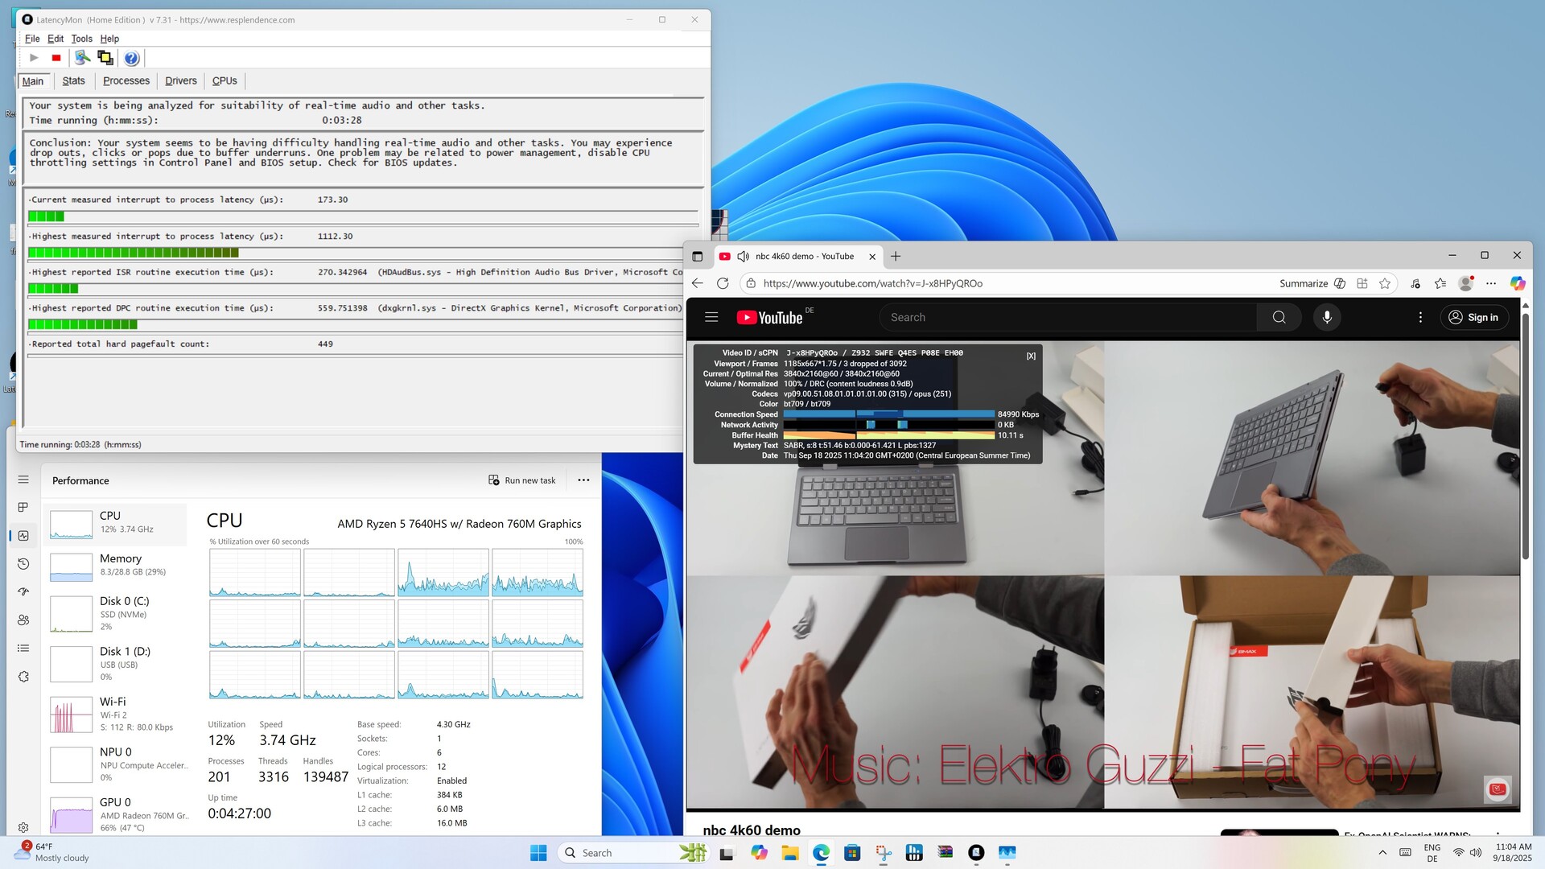Toggle the Task Manager hamburger navigation menu
This screenshot has height=869, width=1545.
coord(23,480)
